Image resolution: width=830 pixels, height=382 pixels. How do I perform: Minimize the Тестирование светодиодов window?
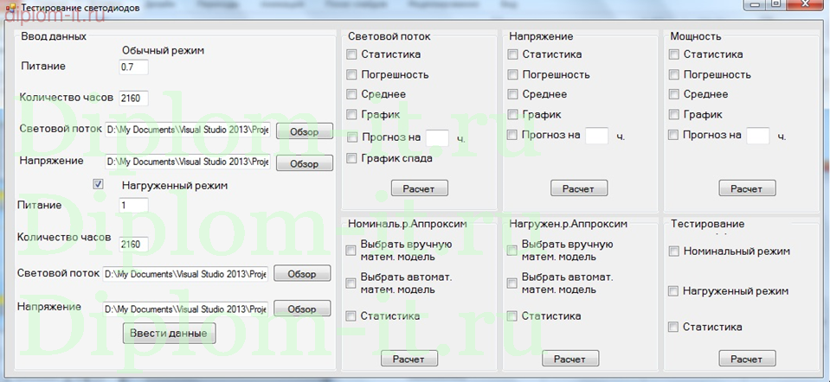point(755,5)
